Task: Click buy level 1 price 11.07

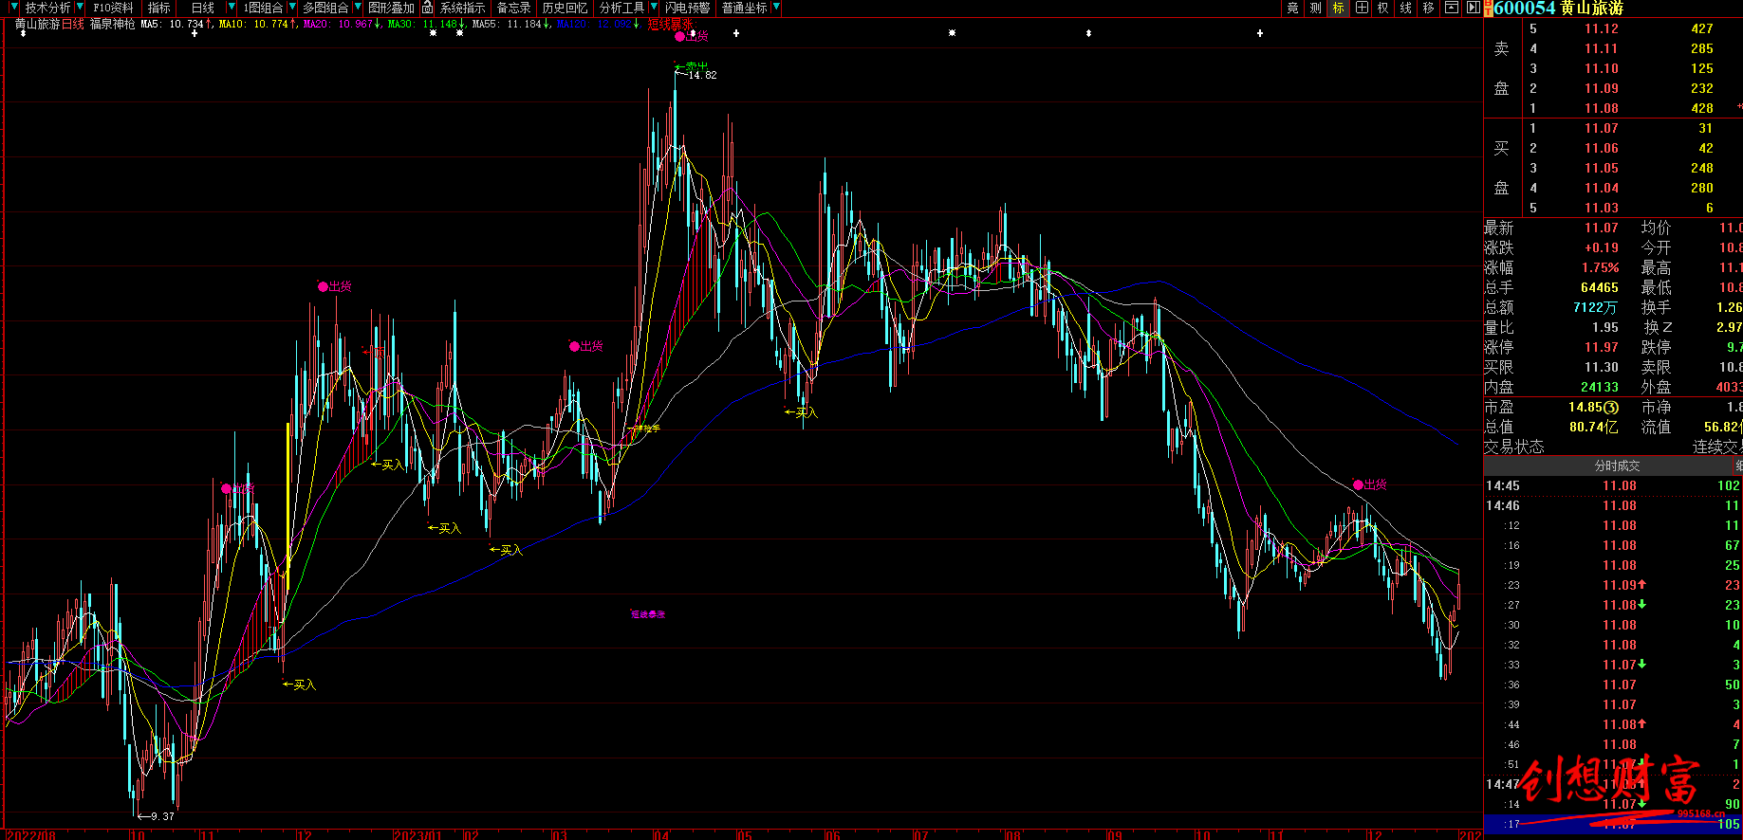Action: click(x=1602, y=128)
